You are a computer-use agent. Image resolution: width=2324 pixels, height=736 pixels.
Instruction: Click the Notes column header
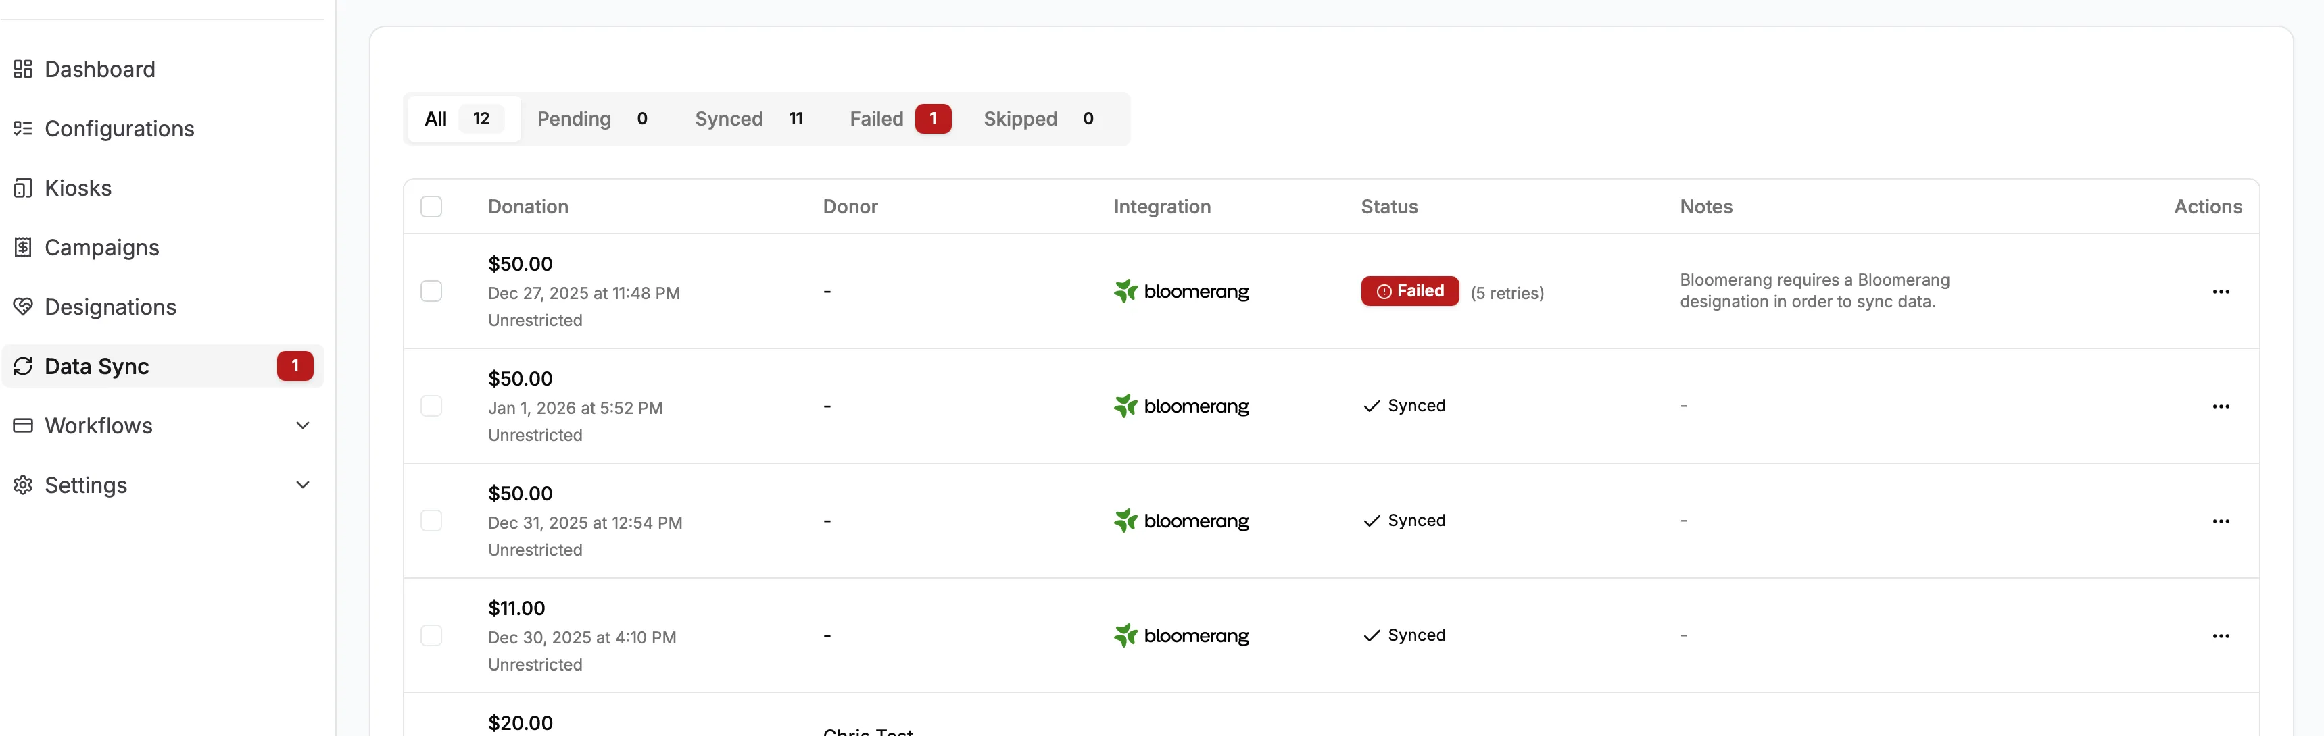1706,207
